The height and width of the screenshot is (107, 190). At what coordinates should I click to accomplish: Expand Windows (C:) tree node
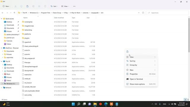point(3,84)
